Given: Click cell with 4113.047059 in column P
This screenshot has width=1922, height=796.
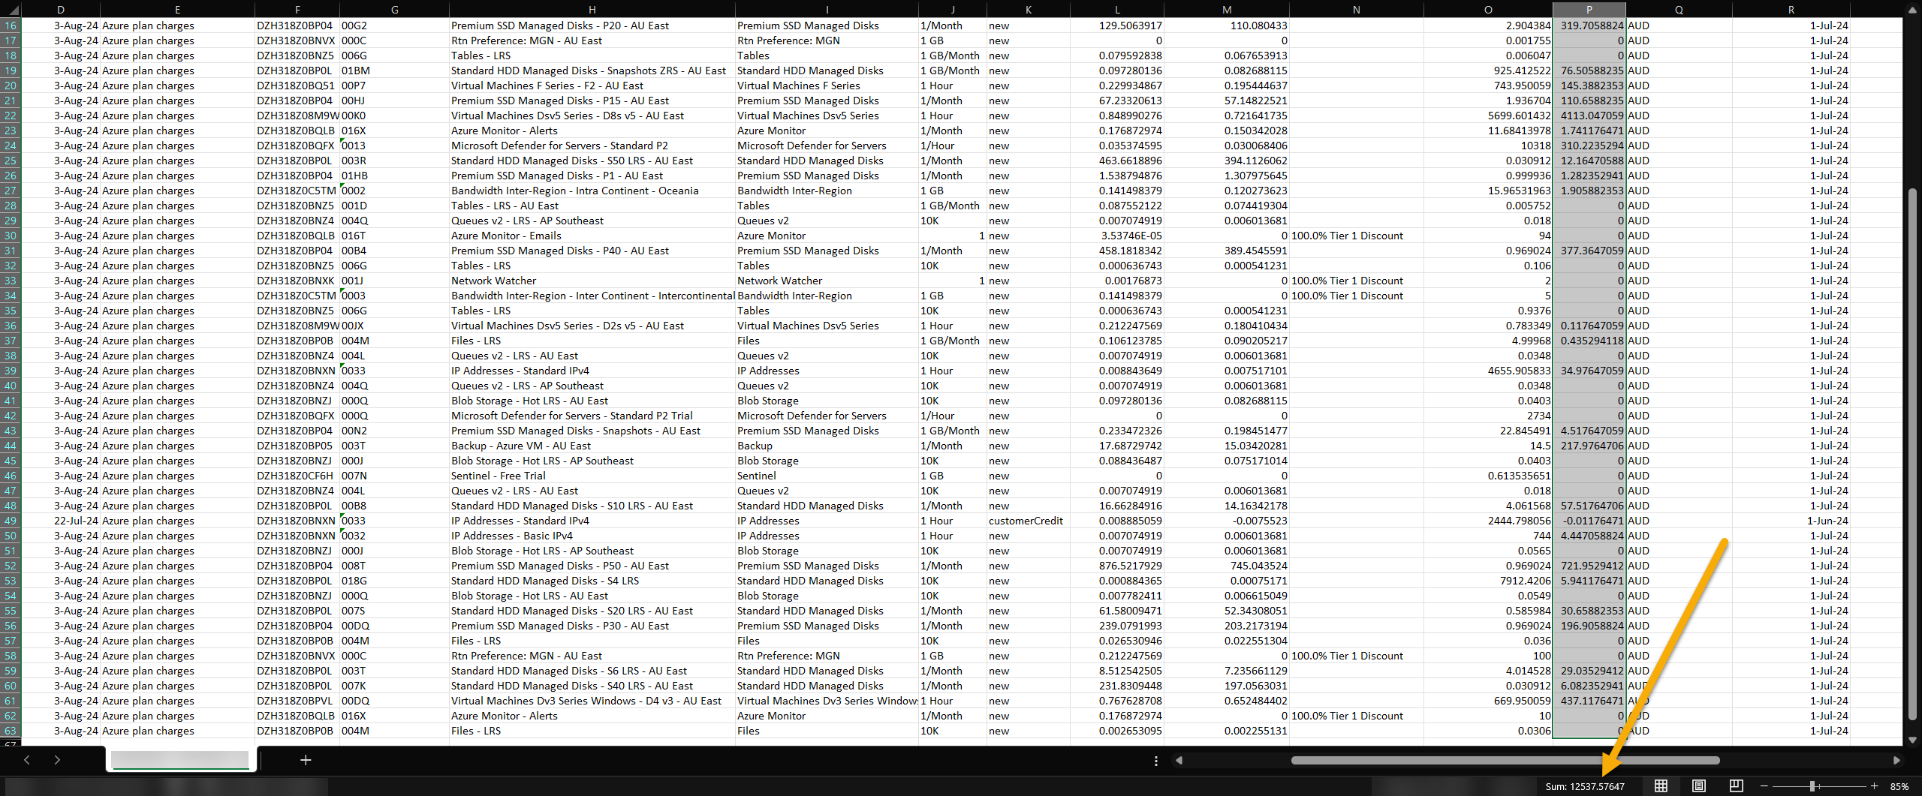Looking at the screenshot, I should 1589,116.
